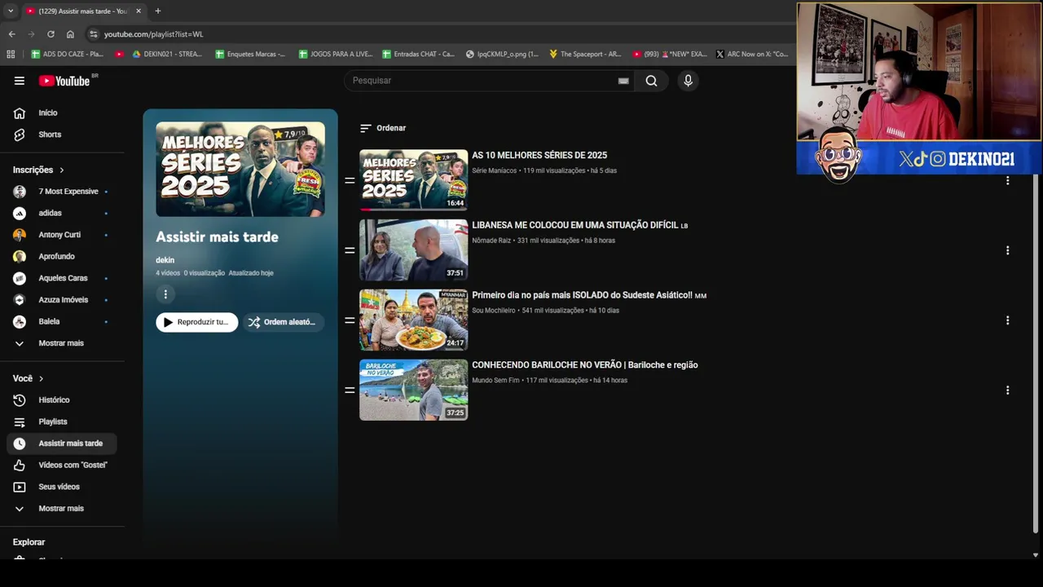Open dekin playlist owner link
This screenshot has height=587, width=1043.
[165, 260]
